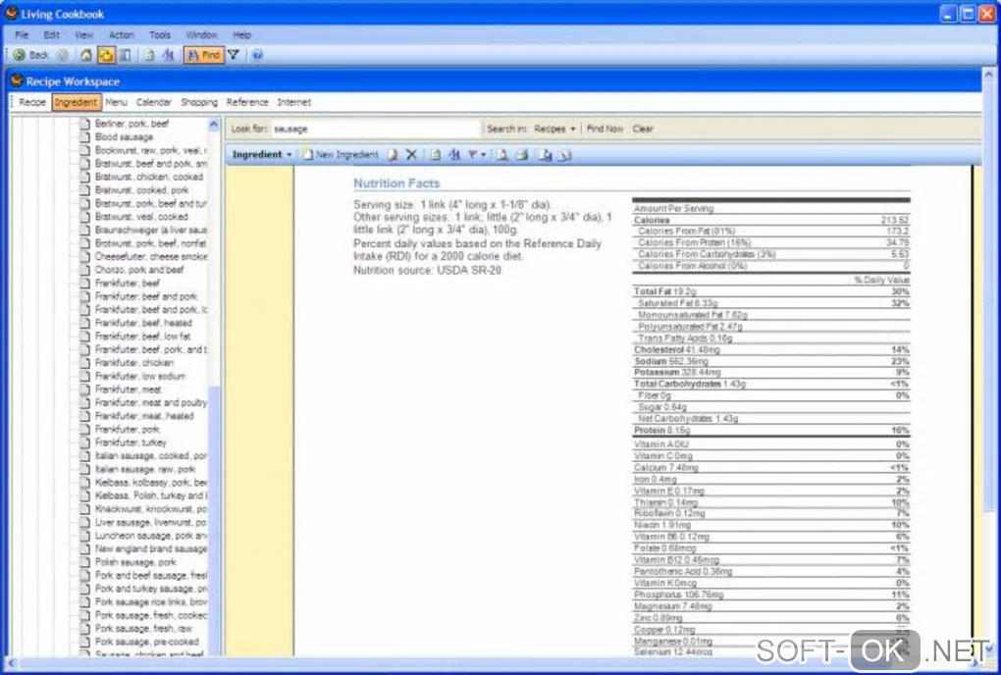The height and width of the screenshot is (675, 1001).
Task: Open the Ingredient dropdown menu
Action: click(x=262, y=154)
